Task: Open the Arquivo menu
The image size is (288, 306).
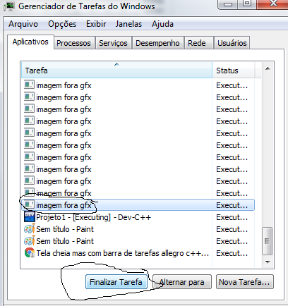Action: click(23, 24)
